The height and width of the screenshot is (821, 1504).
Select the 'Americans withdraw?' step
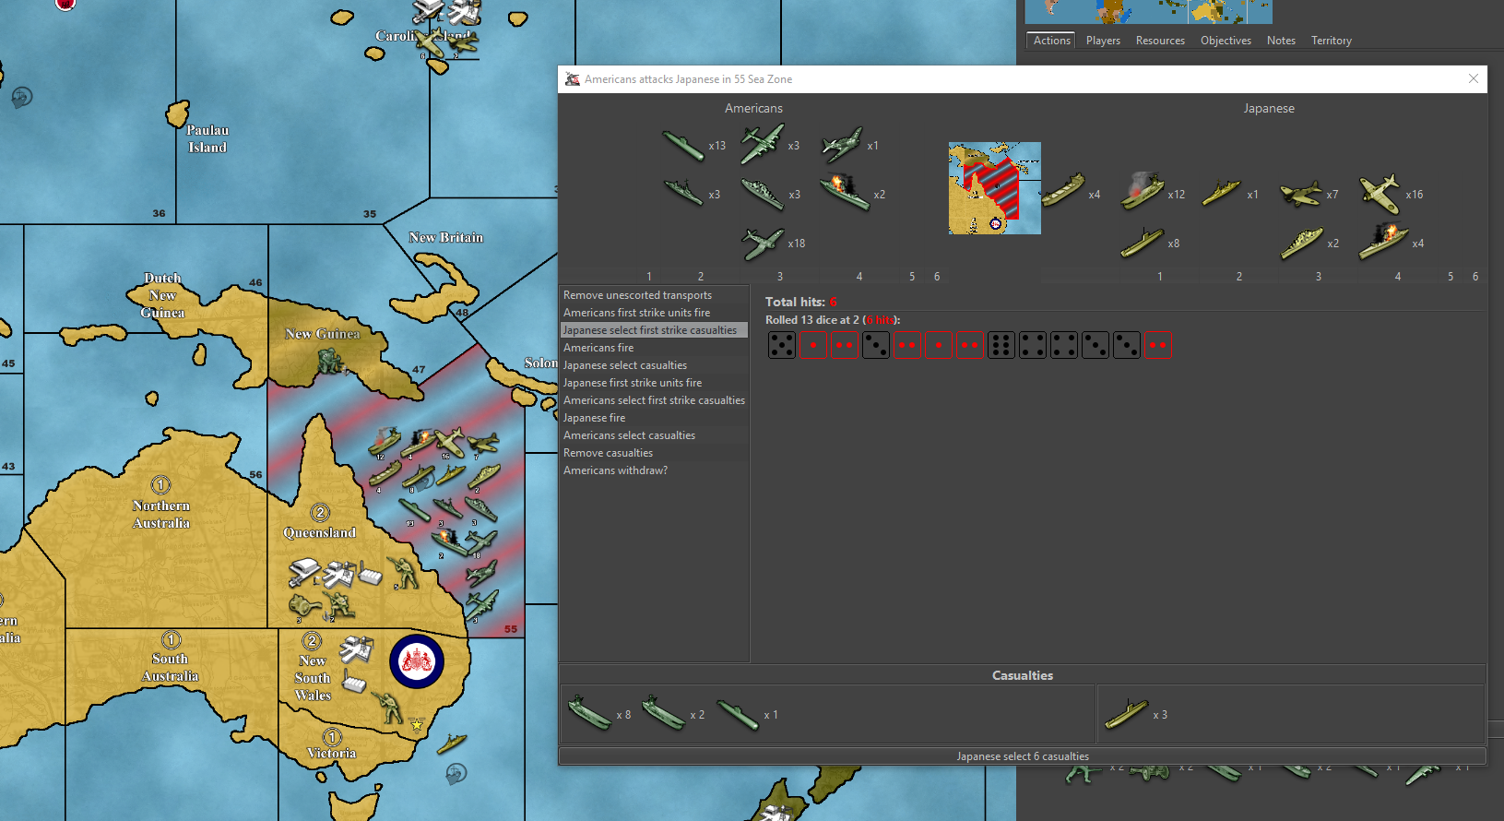pos(655,470)
